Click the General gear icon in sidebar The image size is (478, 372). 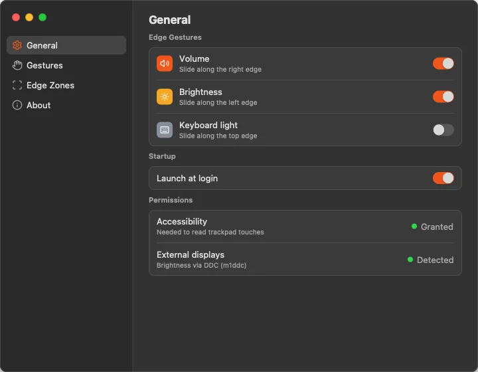click(17, 45)
